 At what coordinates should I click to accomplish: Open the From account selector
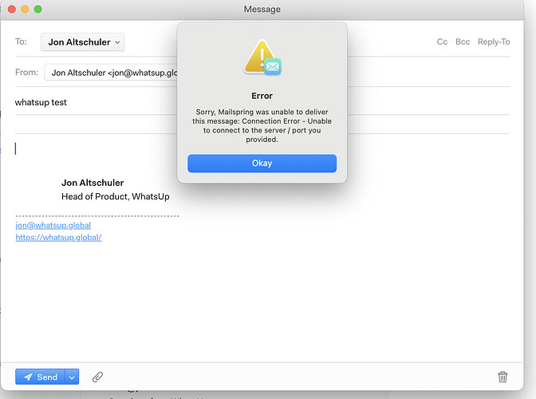111,73
